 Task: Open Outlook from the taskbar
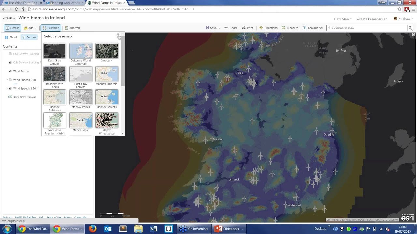click(108, 229)
